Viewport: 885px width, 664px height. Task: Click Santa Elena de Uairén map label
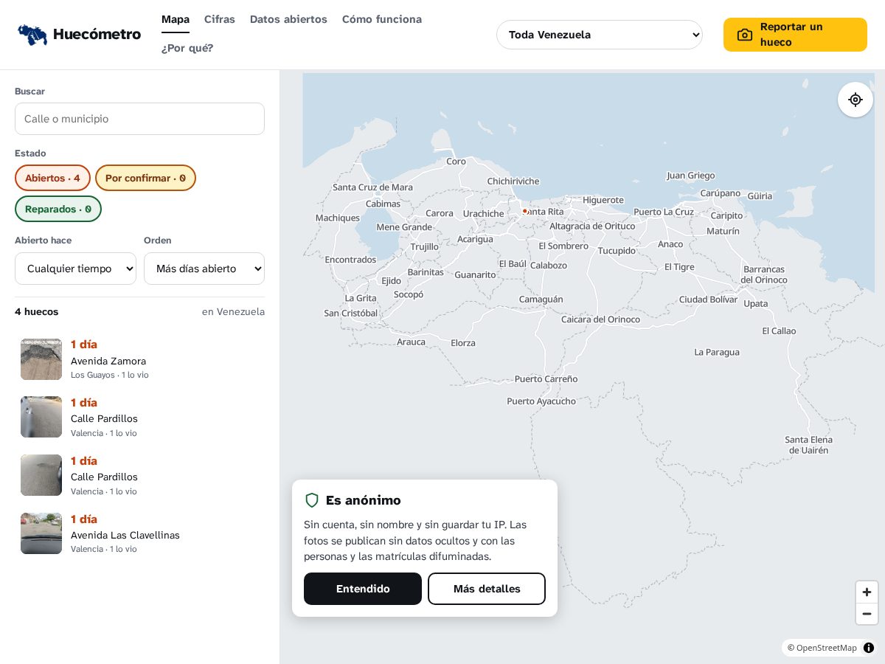[809, 445]
